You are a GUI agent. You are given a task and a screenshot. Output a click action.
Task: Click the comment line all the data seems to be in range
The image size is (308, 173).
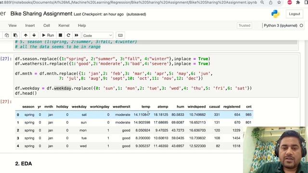click(x=58, y=47)
